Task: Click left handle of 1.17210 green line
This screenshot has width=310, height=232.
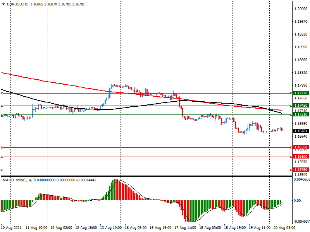Action: (x=2, y=114)
